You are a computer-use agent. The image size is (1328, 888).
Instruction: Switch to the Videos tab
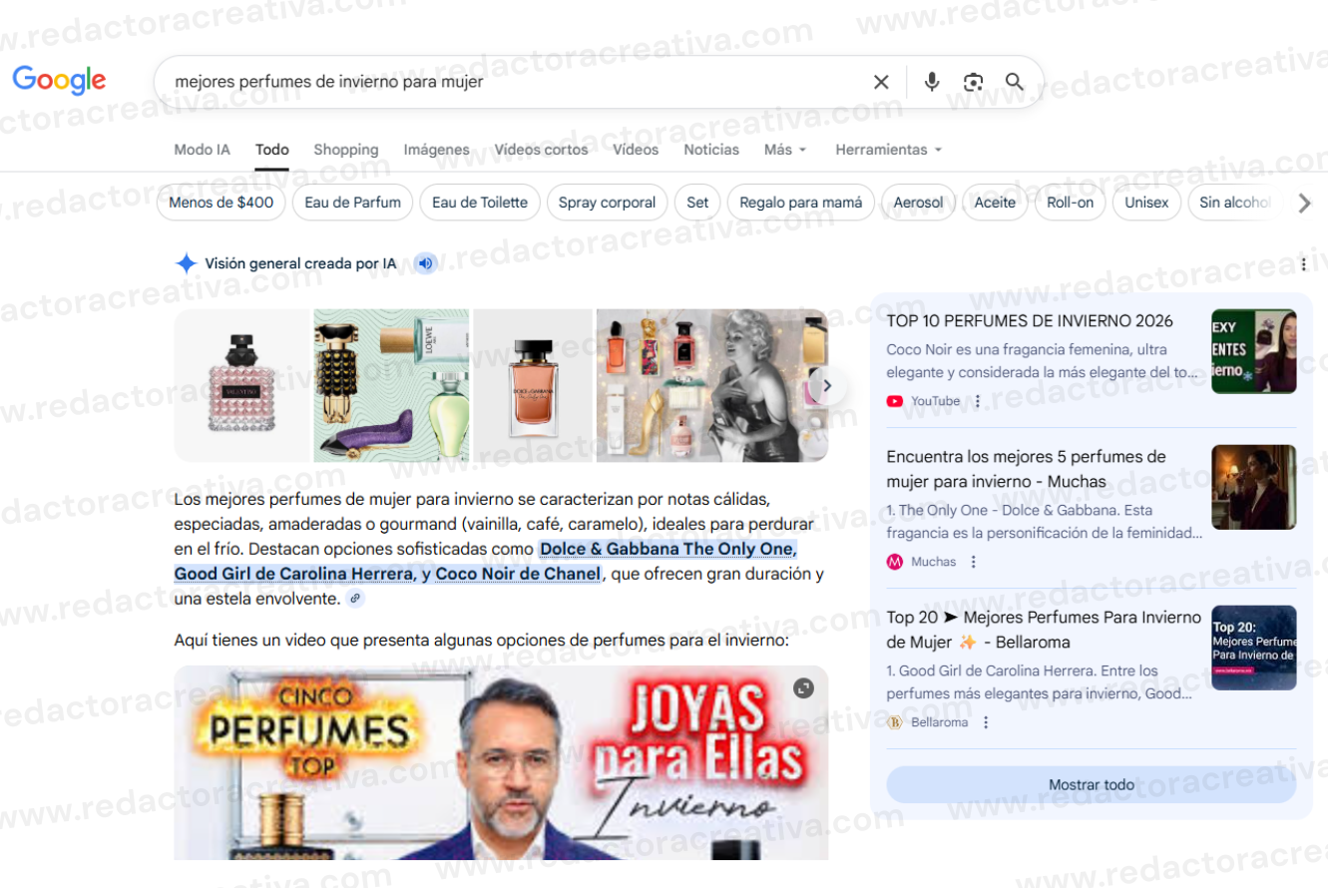636,150
